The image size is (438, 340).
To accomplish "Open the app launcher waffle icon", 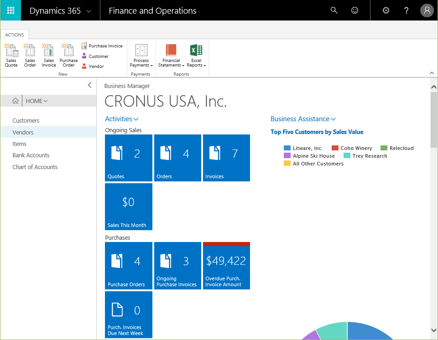I will (10, 10).
